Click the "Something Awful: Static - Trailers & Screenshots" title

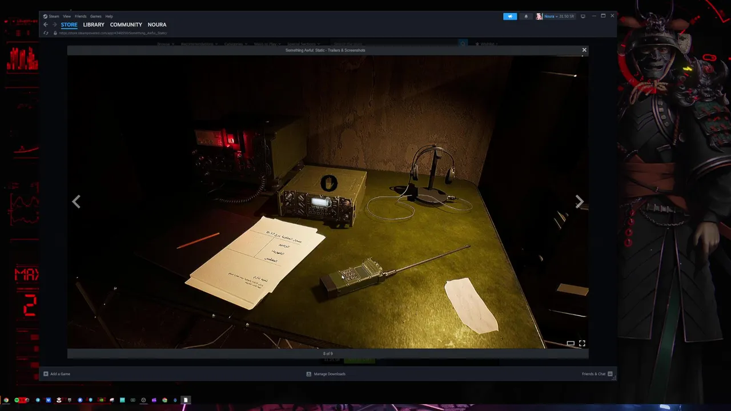click(326, 50)
